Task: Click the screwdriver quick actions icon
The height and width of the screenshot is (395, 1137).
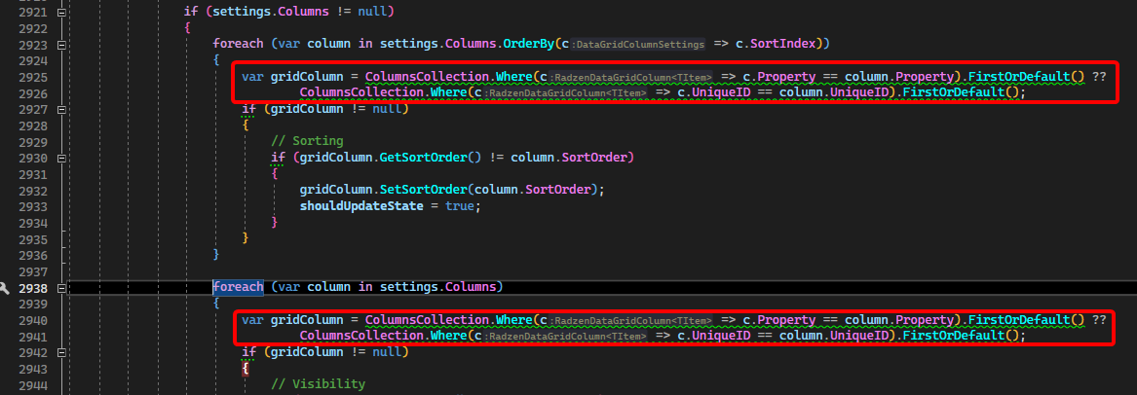Action: (6, 289)
